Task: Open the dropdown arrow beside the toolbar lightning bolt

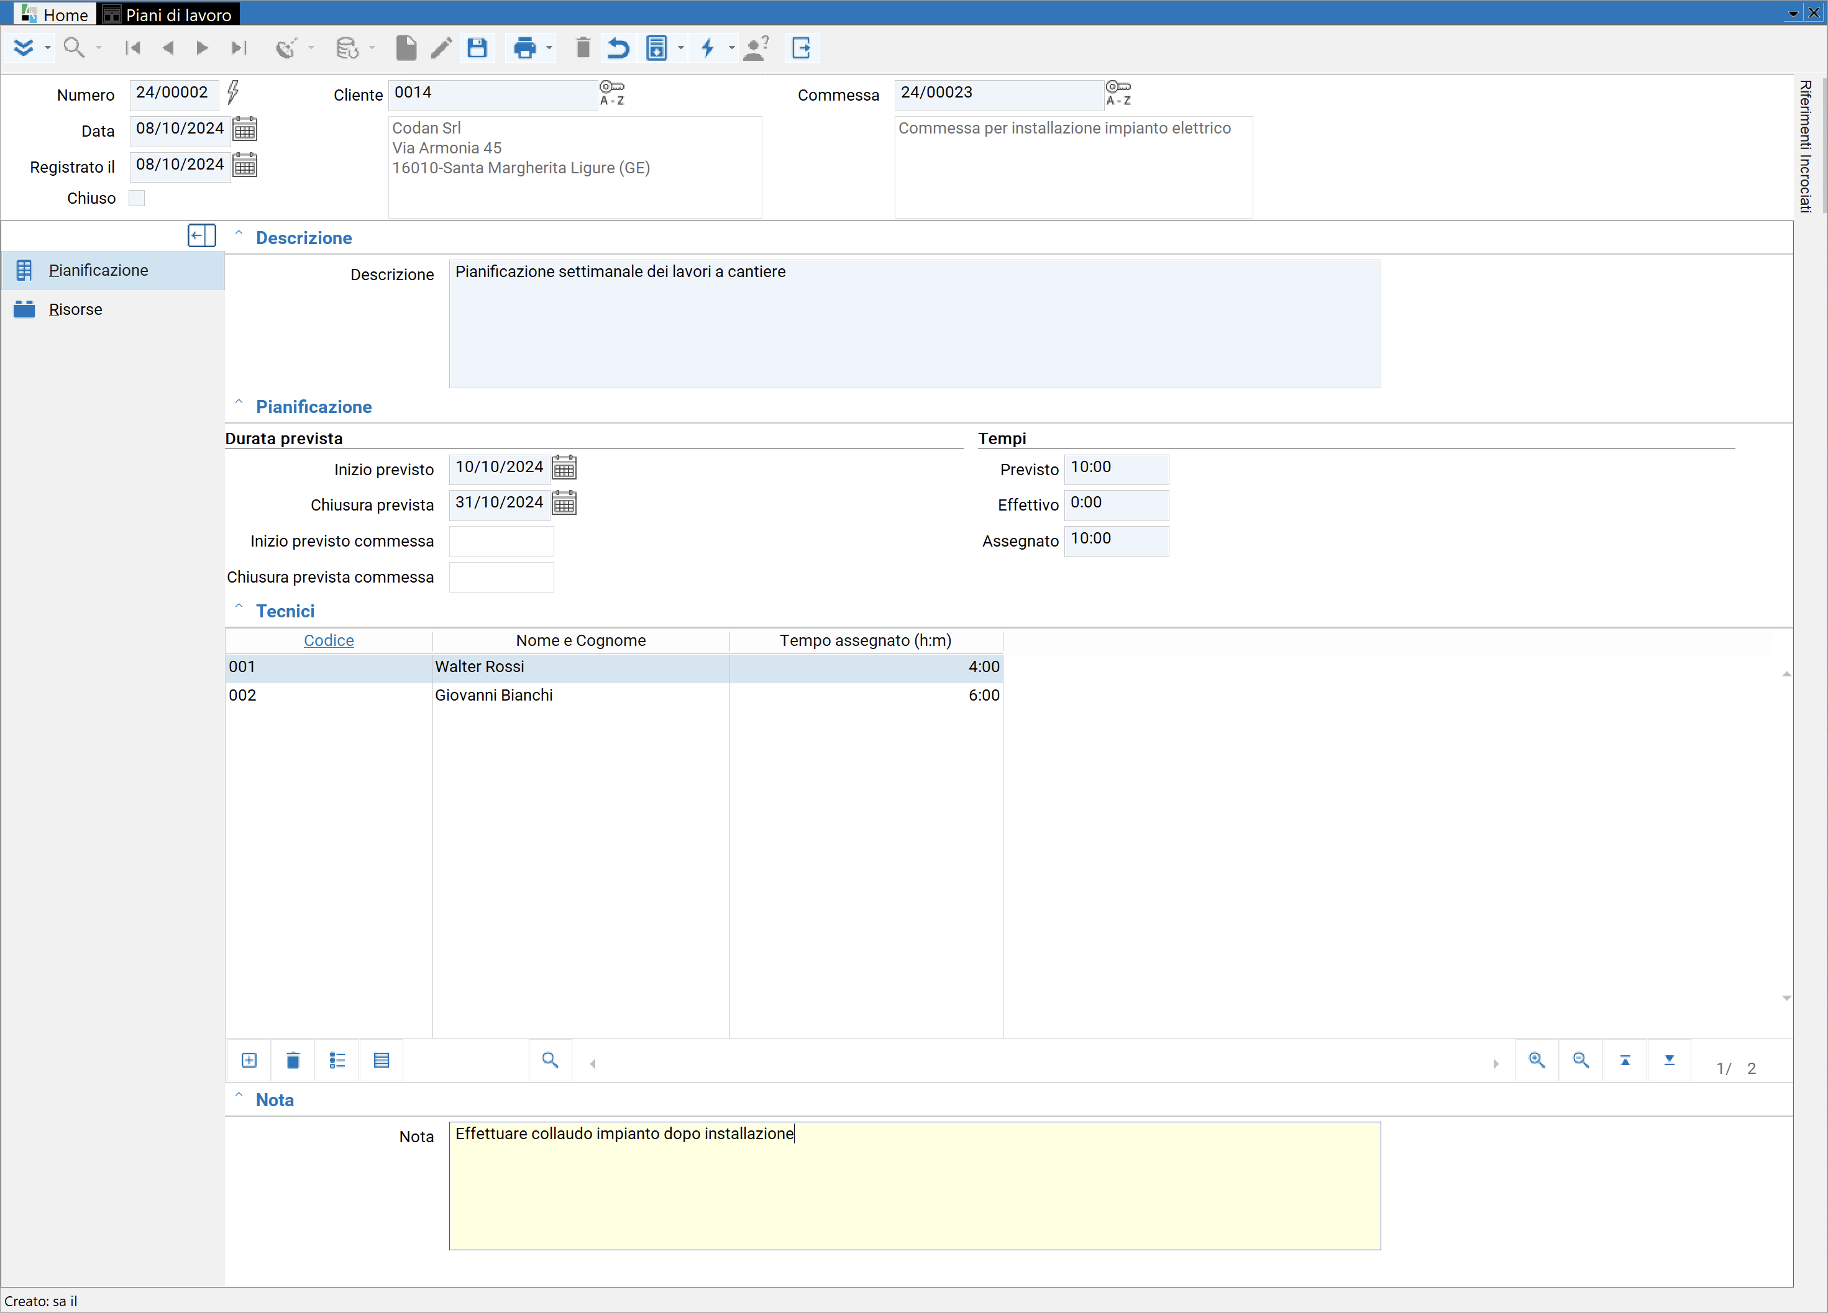Action: click(731, 48)
